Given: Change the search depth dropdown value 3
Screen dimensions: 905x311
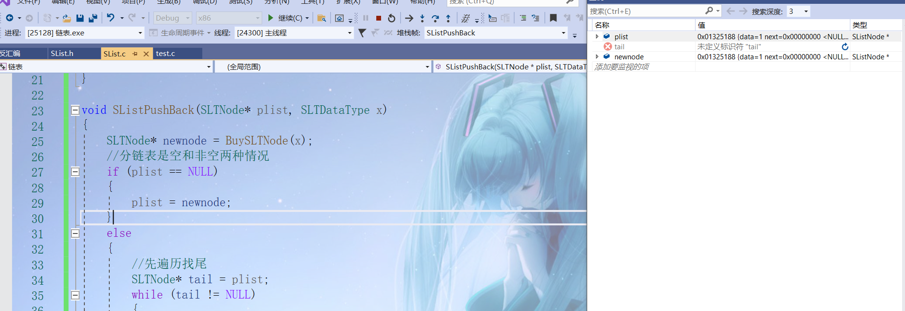Looking at the screenshot, I should [x=799, y=11].
